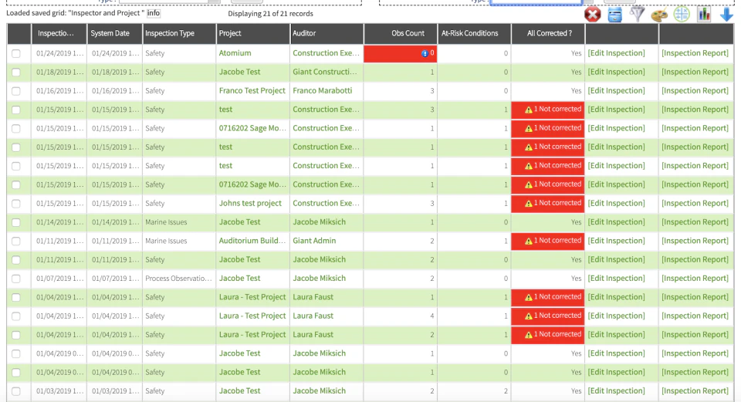Image resolution: width=741 pixels, height=402 pixels.
Task: Open Inspection Report for Auditorium Build row
Action: pos(695,241)
